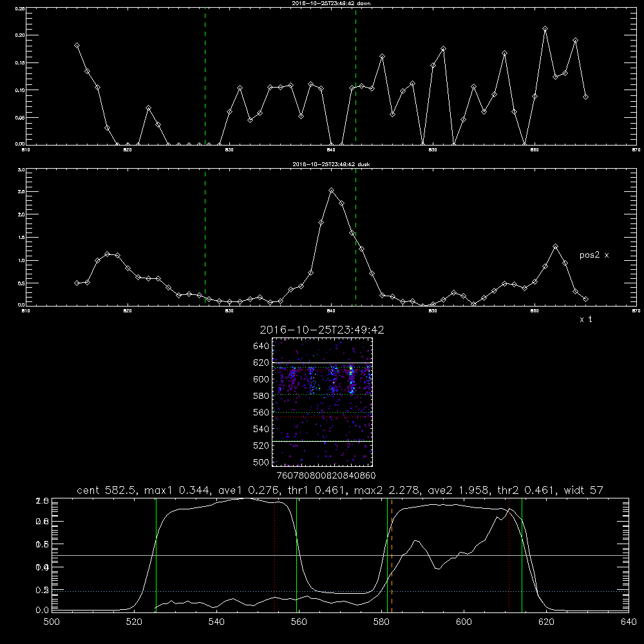Image resolution: width=644 pixels, height=644 pixels.
Task: Click left green dashed line in dusk plot
Action: [x=205, y=238]
